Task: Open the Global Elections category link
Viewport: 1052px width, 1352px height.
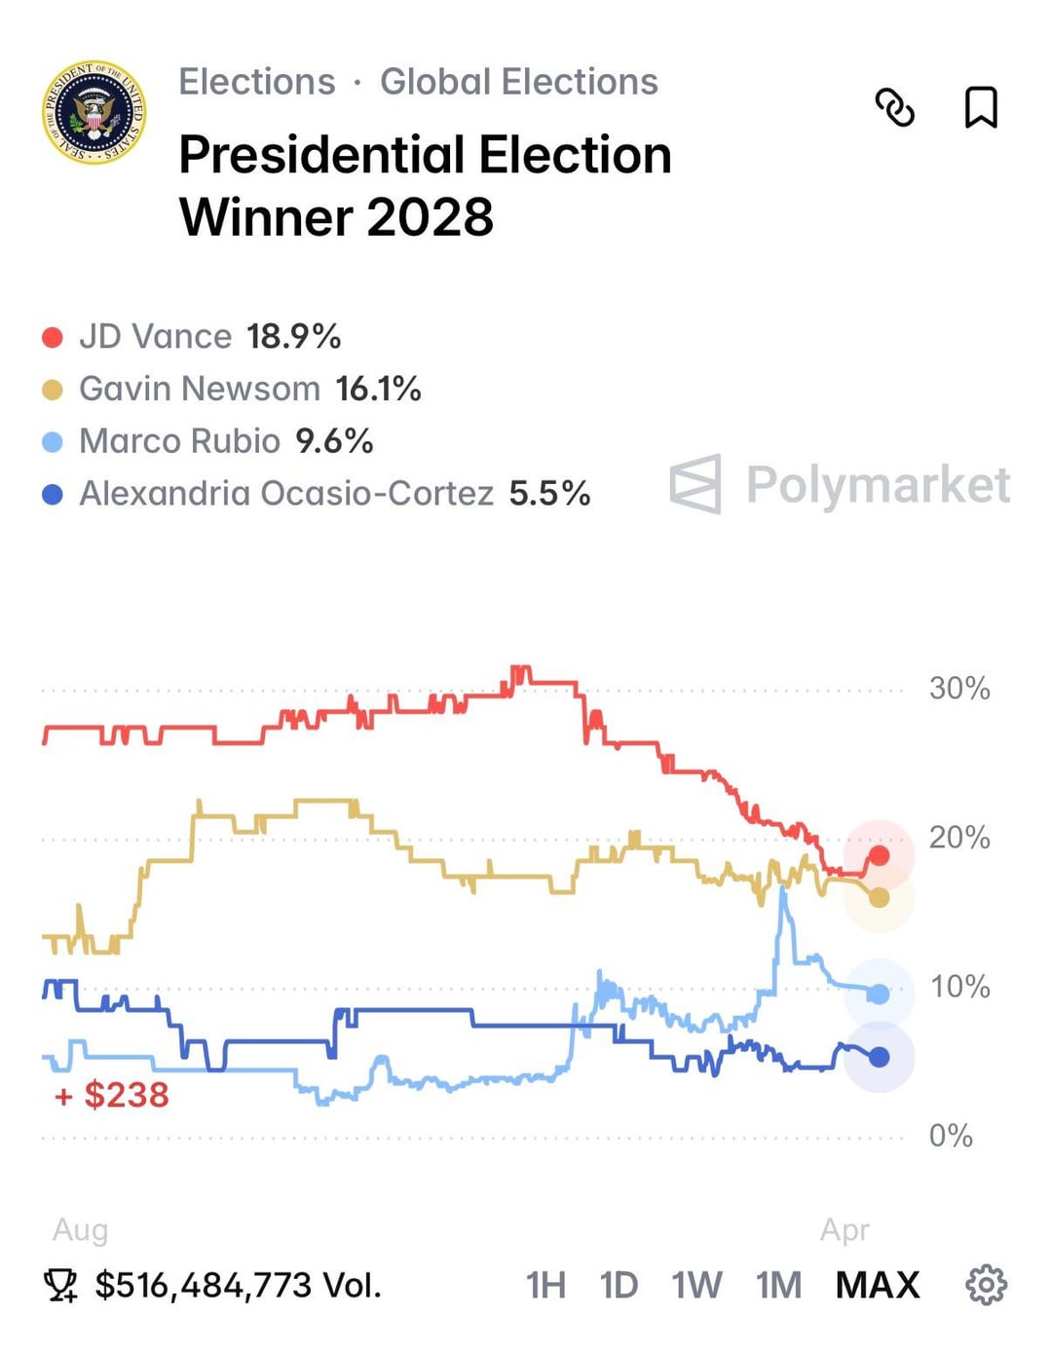Action: 518,82
